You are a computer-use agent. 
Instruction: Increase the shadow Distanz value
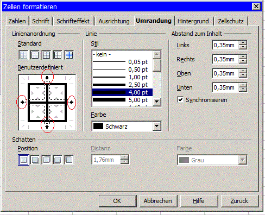click(x=124, y=157)
